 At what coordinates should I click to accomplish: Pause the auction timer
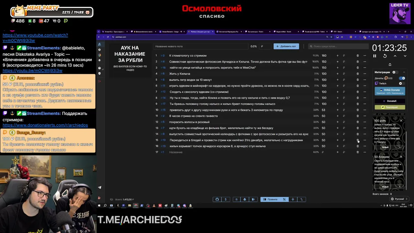[x=375, y=56]
